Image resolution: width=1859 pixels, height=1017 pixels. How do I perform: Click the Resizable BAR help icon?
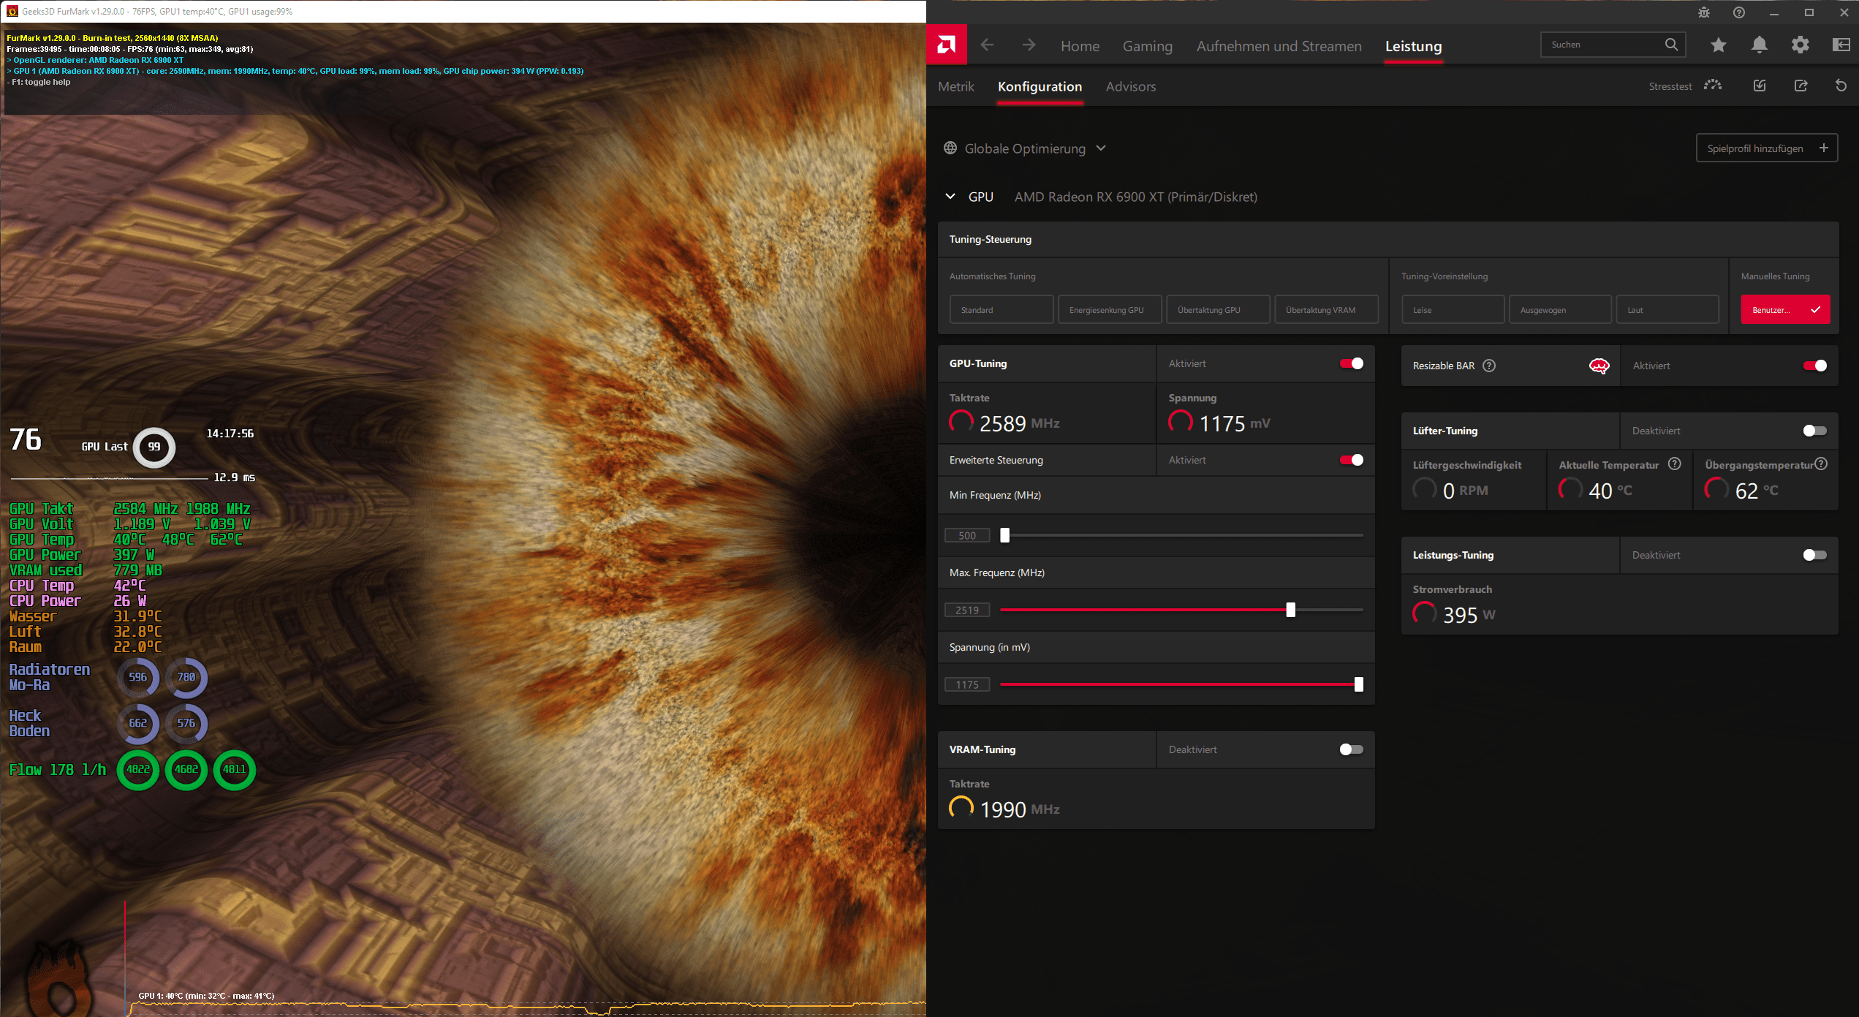(x=1489, y=366)
